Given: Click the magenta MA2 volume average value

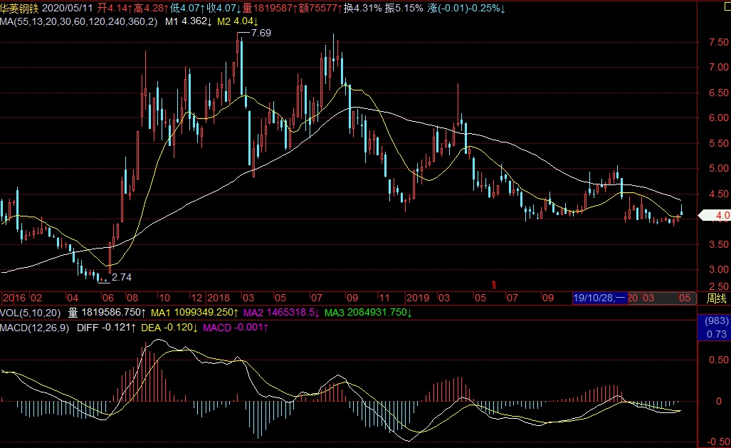Looking at the screenshot, I should point(280,313).
